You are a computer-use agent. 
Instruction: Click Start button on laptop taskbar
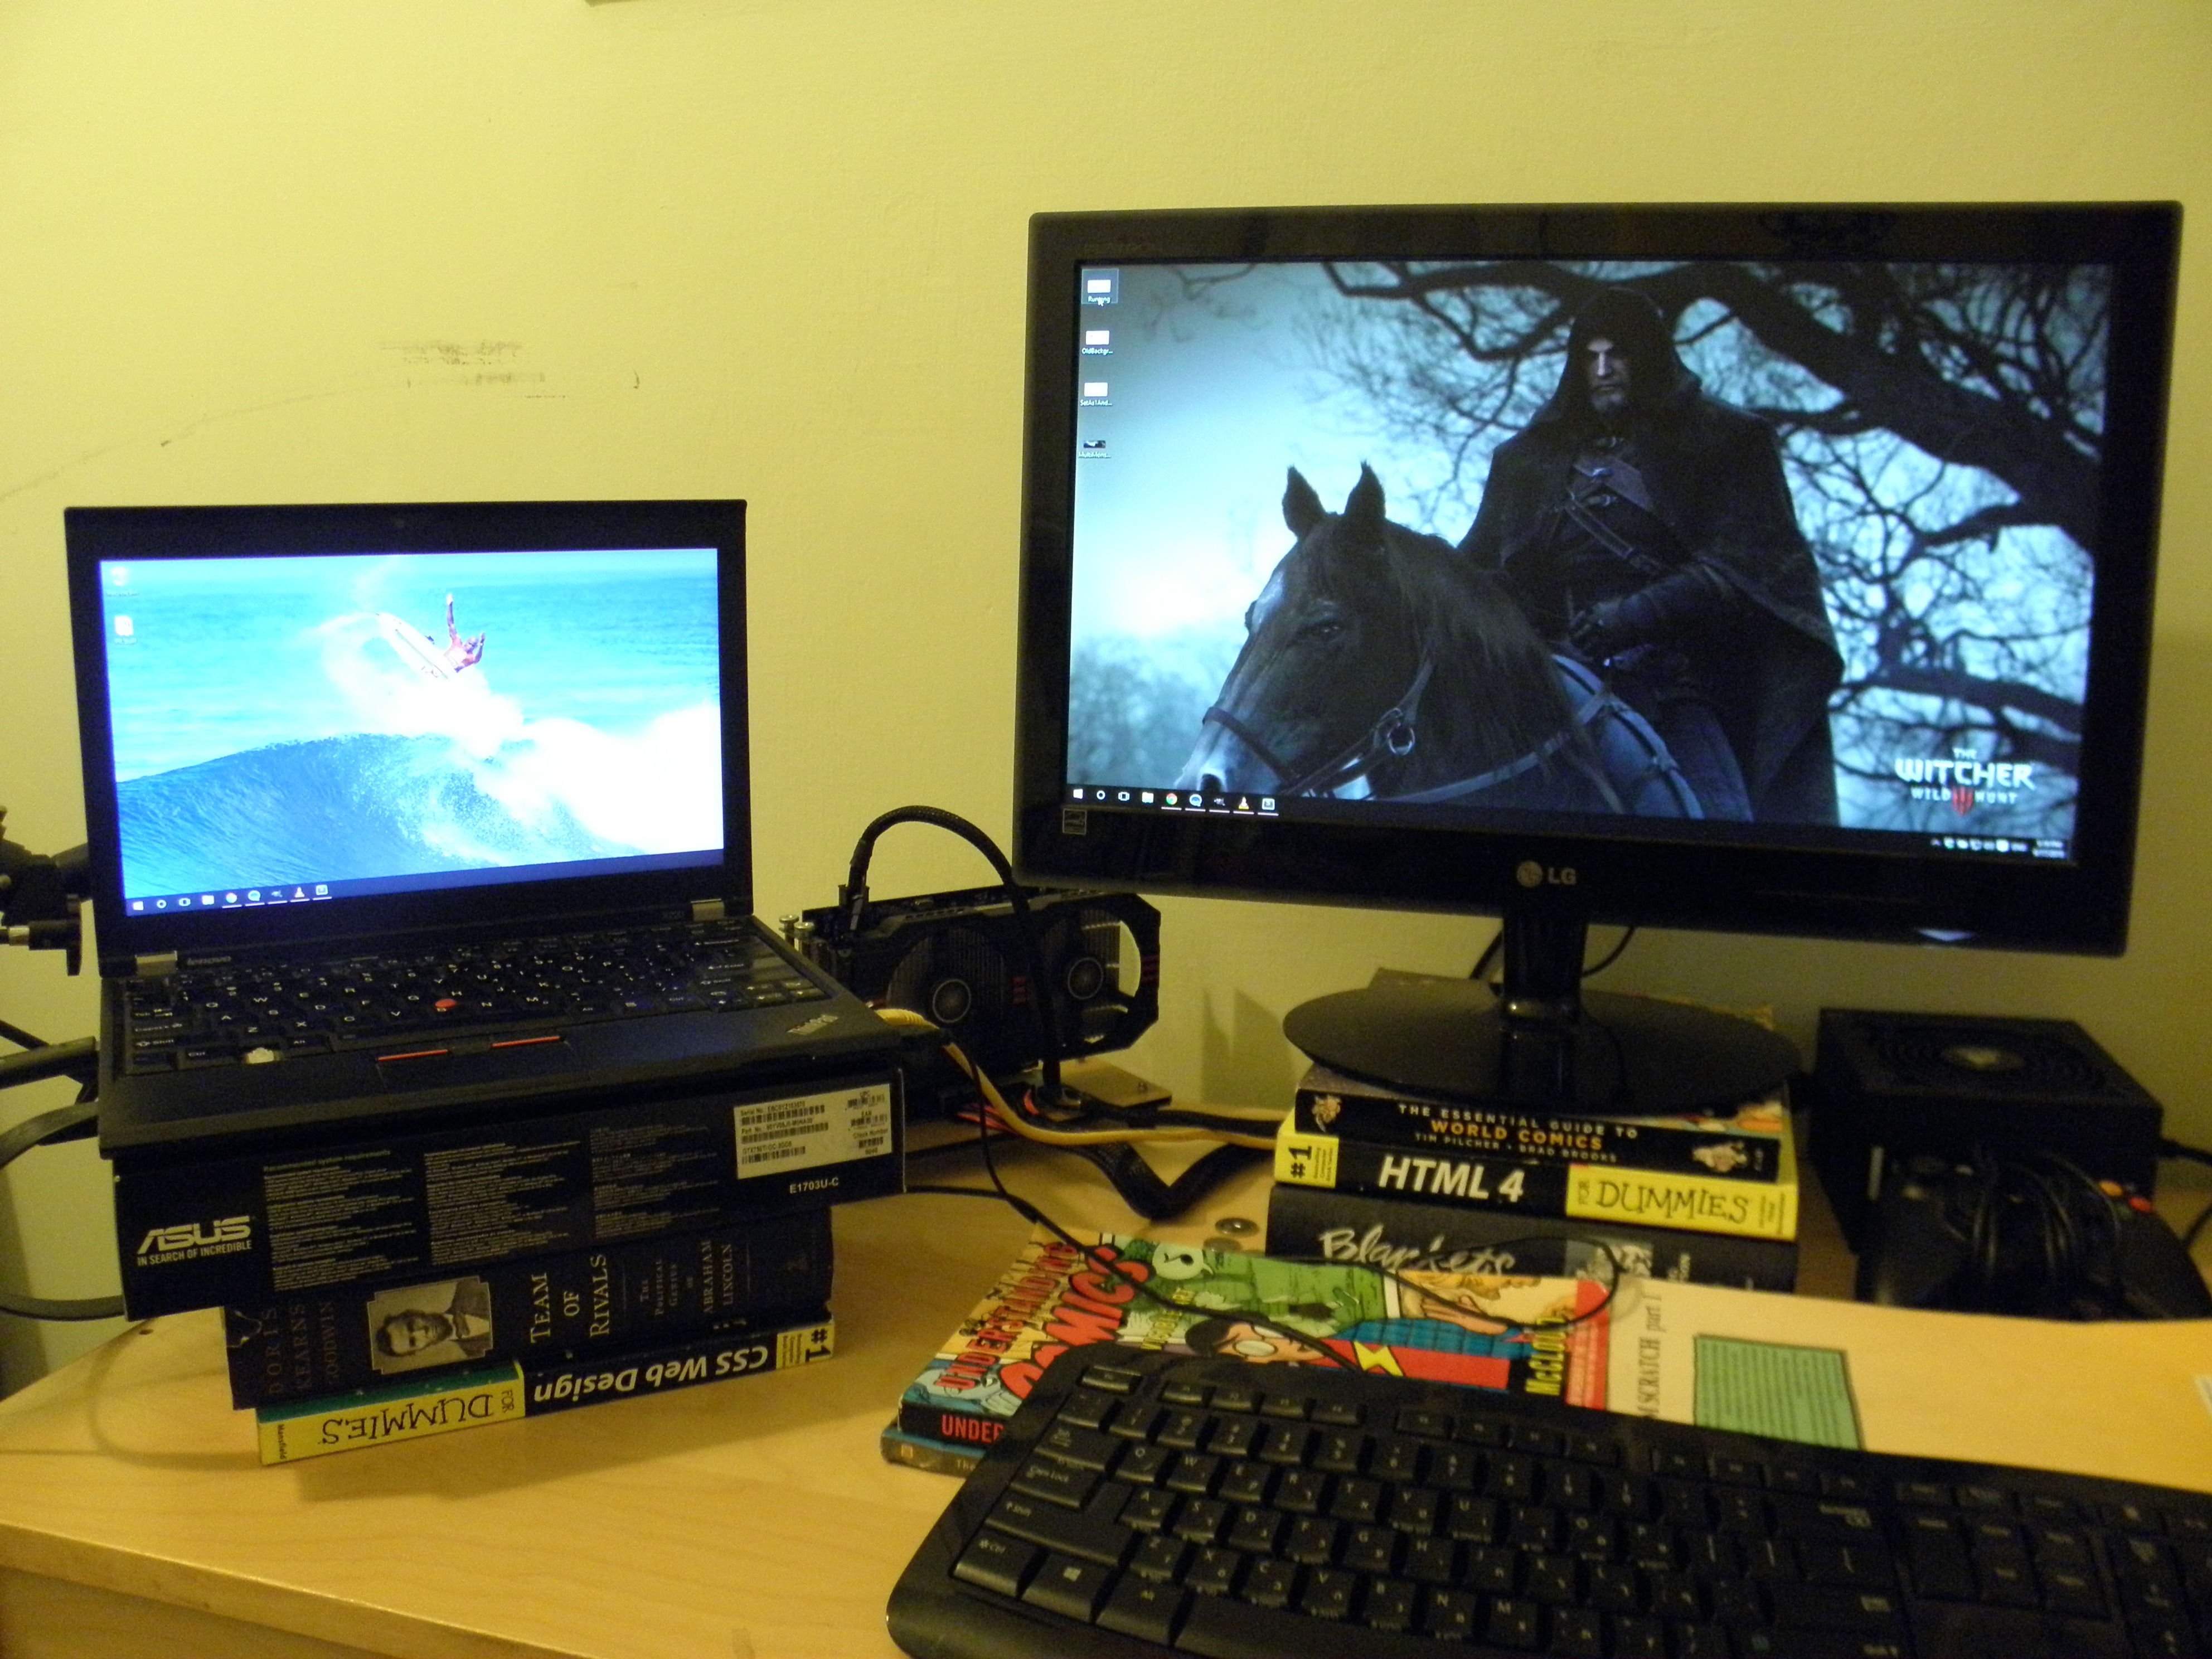(x=138, y=906)
